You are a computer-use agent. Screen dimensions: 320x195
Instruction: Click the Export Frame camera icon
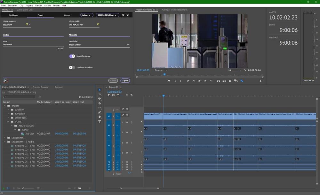pyautogui.click(x=230, y=81)
